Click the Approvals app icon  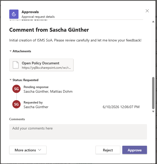tap(14, 14)
